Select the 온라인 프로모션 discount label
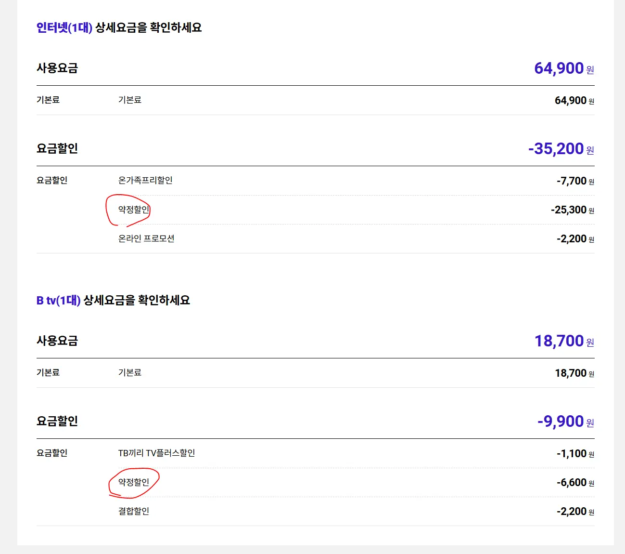 point(146,238)
